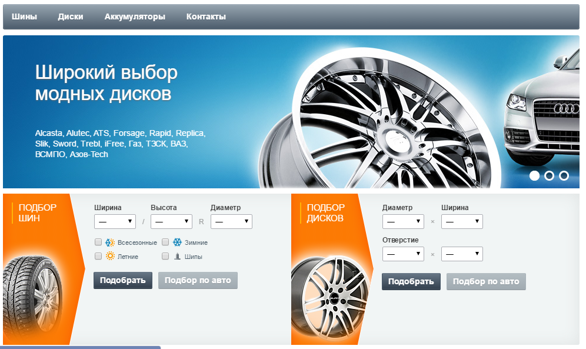The width and height of the screenshot is (586, 349).
Task: Expand the wheel Диаметр dropdown
Action: [403, 221]
